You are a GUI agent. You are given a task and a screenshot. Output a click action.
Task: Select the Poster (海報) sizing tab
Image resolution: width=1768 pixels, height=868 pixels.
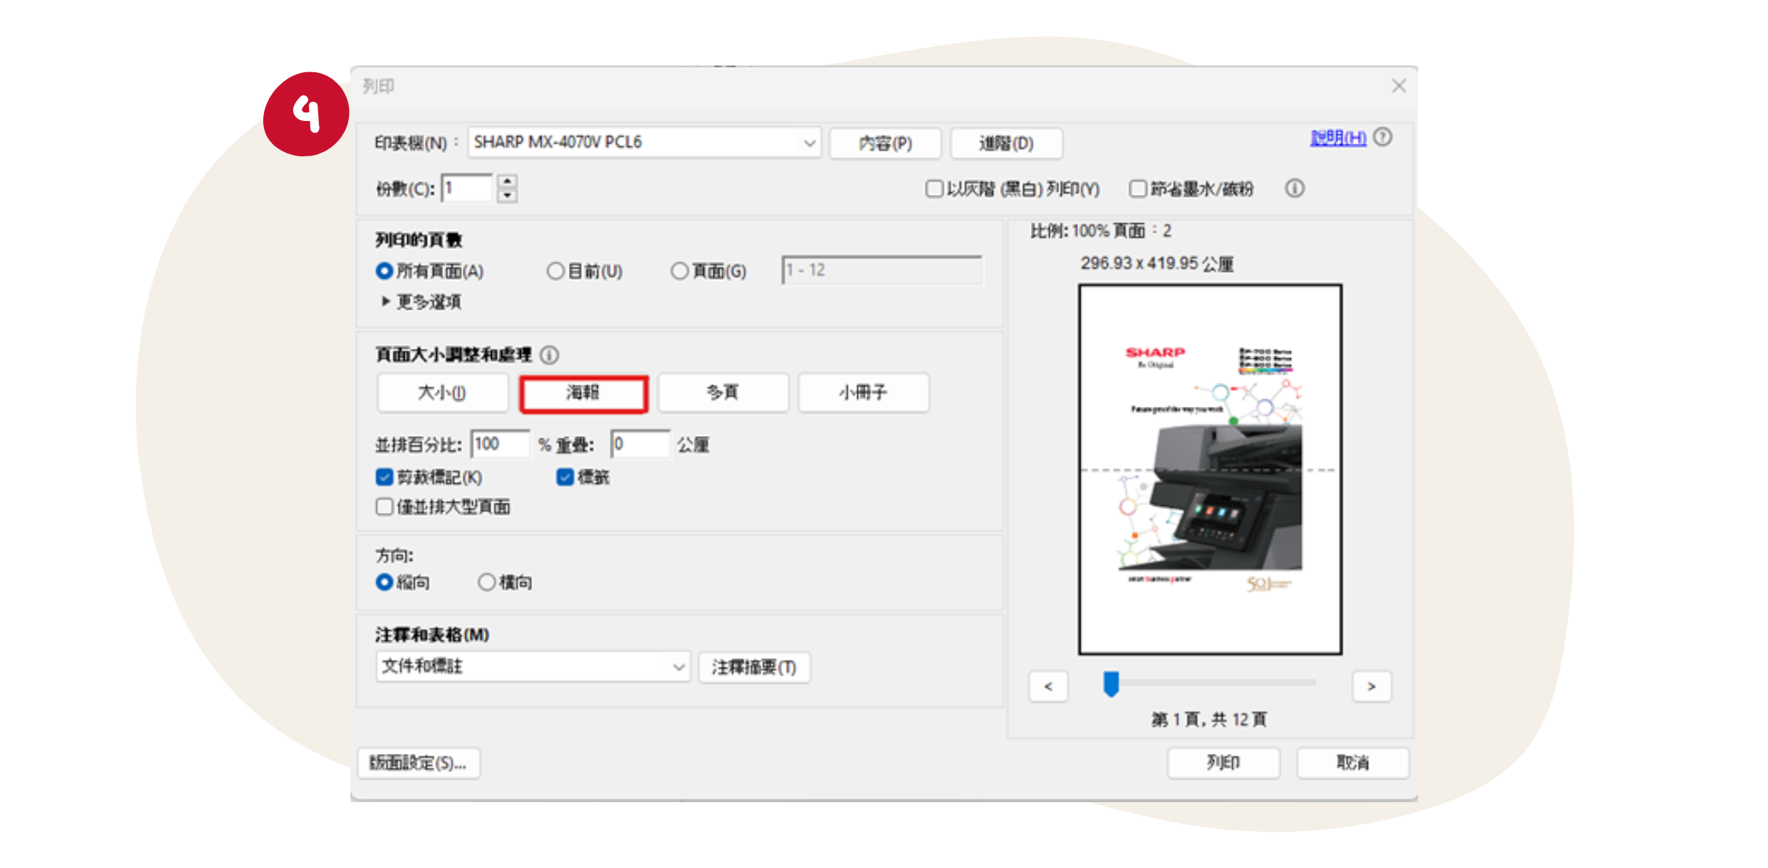pyautogui.click(x=583, y=393)
